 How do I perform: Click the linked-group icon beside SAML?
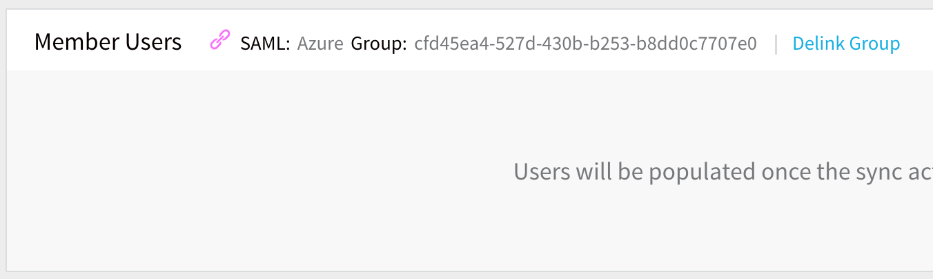219,42
